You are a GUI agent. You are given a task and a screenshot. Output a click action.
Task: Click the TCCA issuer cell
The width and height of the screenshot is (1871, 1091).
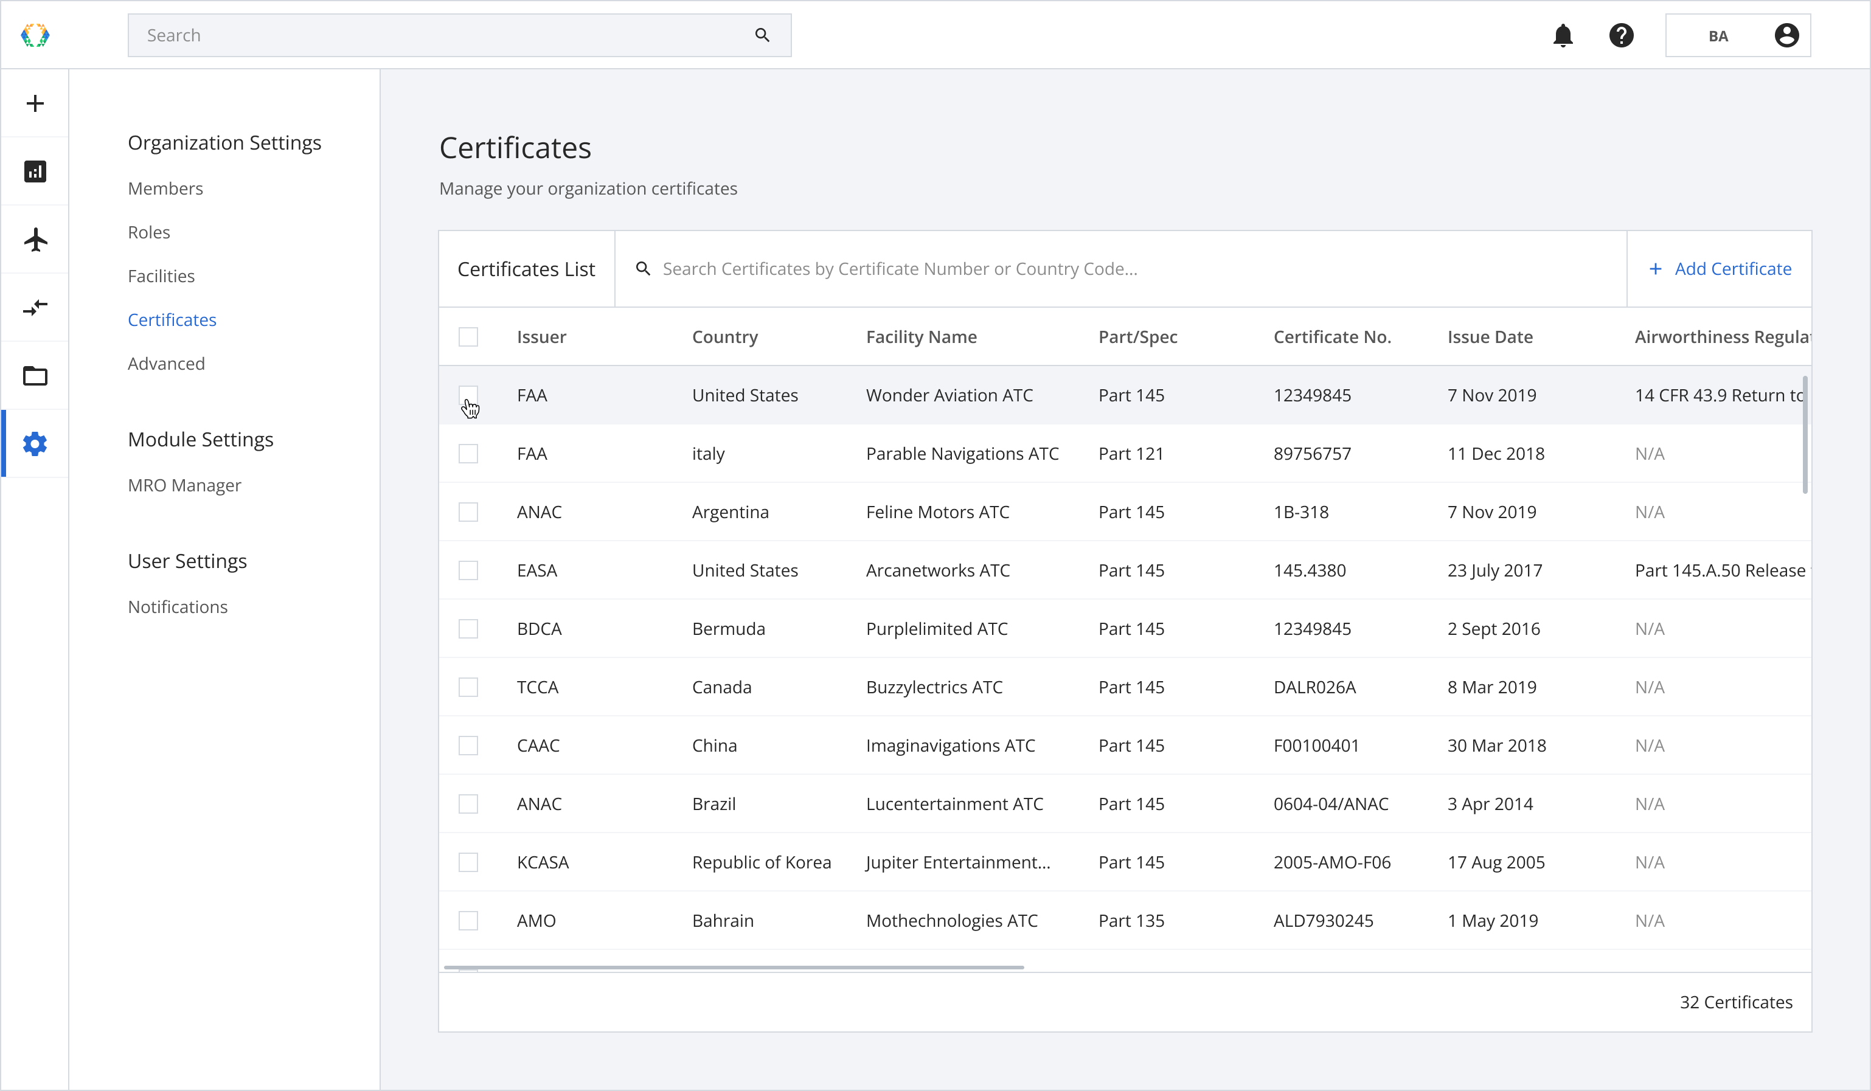point(538,687)
